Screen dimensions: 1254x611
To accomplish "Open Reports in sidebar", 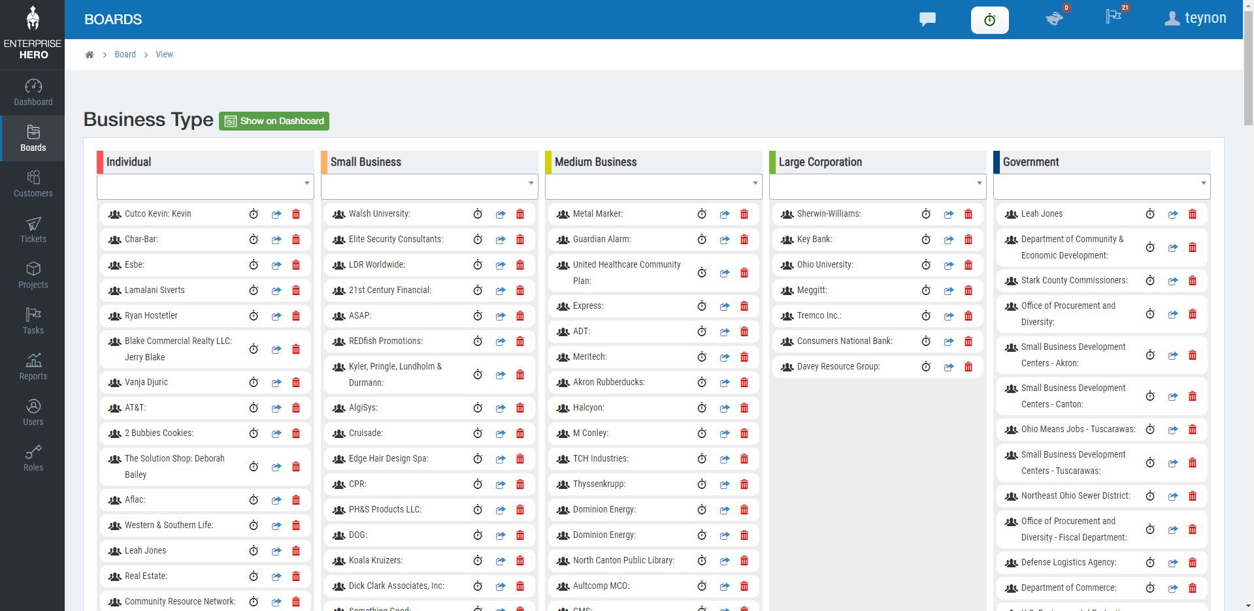I will 33,367.
